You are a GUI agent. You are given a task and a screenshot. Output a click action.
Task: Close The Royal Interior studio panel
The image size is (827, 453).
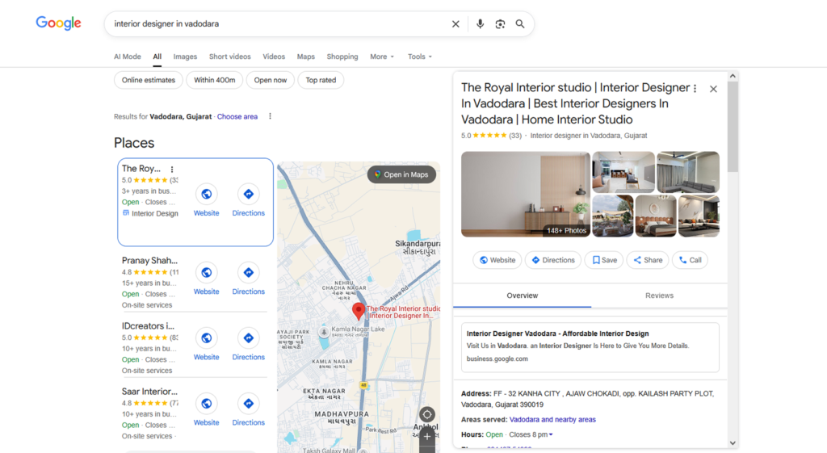pos(713,89)
